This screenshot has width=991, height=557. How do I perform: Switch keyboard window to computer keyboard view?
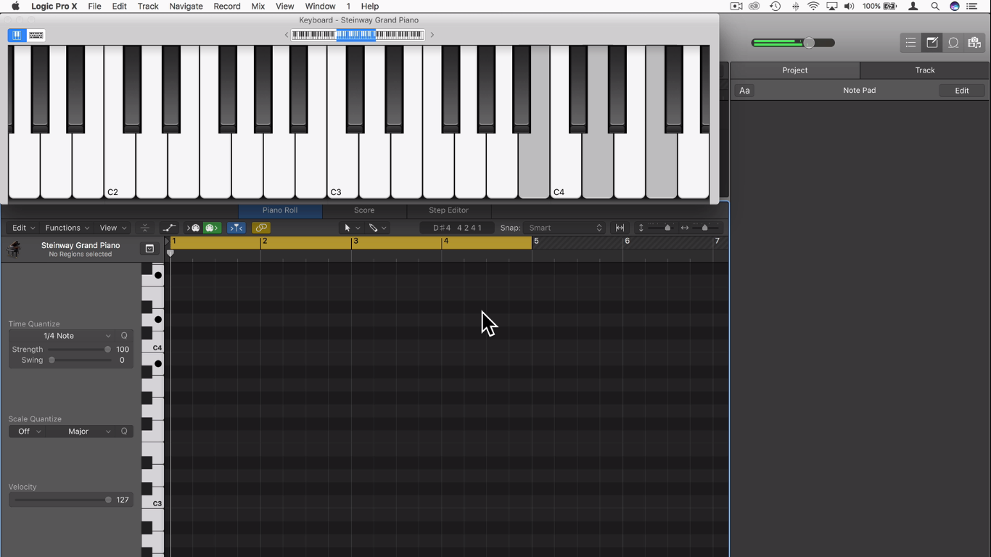point(36,35)
